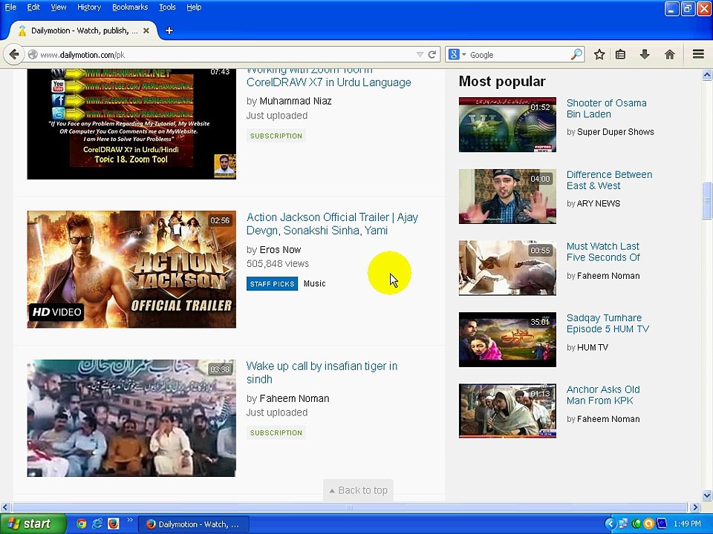Screen dimensions: 713x534
Task: Close the Dailymotion tab
Action: click(146, 30)
